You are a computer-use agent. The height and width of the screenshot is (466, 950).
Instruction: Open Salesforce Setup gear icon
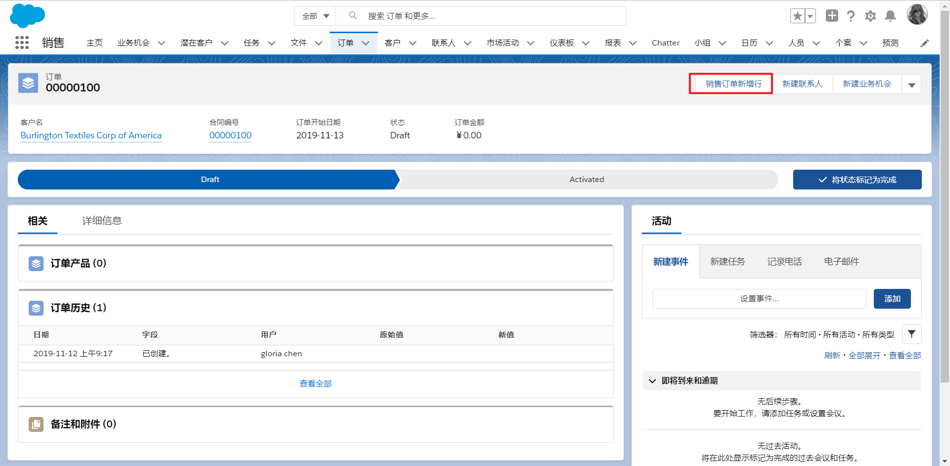(x=870, y=16)
